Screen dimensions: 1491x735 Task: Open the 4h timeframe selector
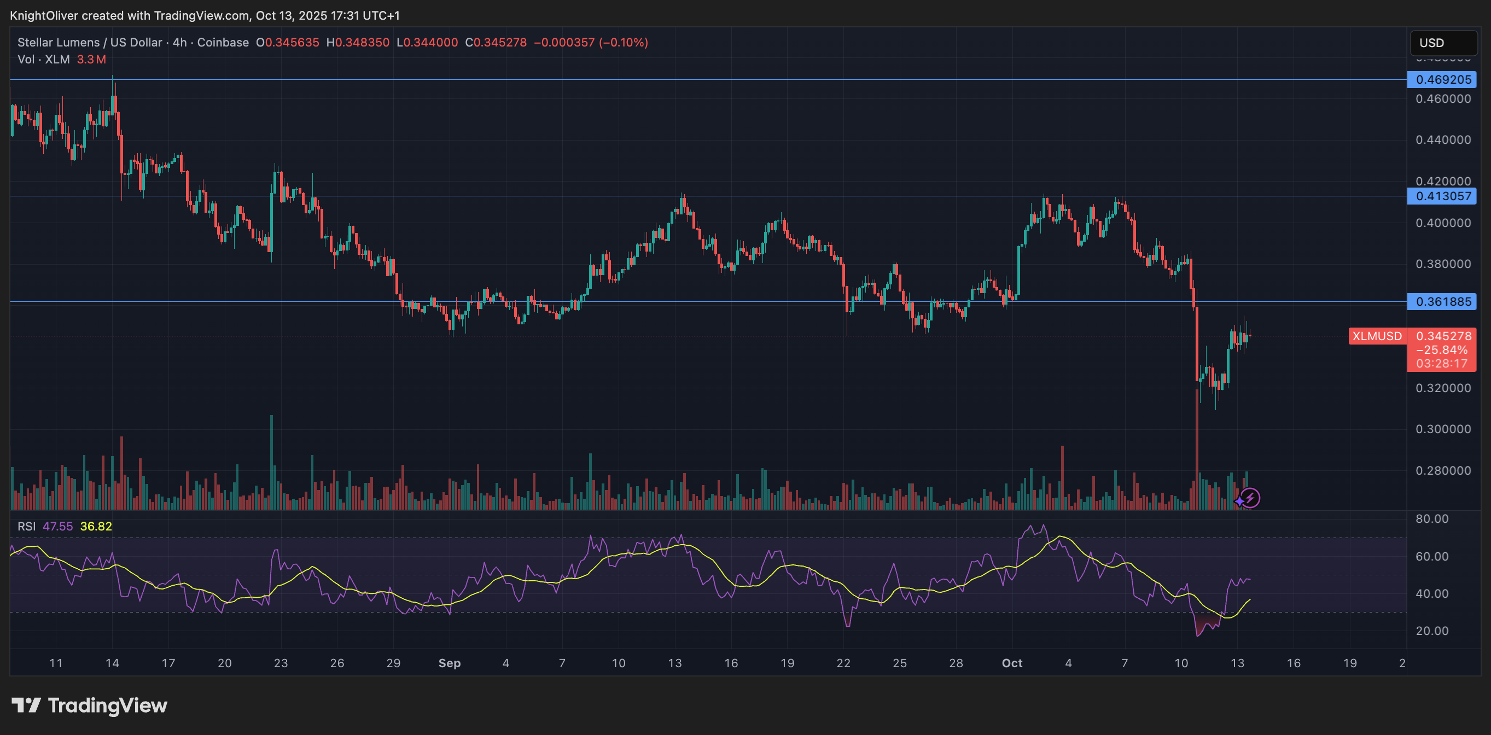(179, 42)
